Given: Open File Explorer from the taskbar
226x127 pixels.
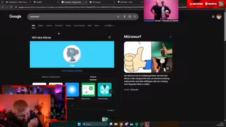Looking at the screenshot, I should pos(116,124).
